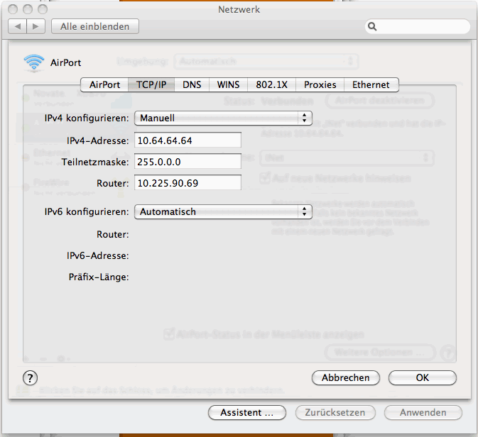Click the forward navigation arrow
The width and height of the screenshot is (478, 437).
36,26
